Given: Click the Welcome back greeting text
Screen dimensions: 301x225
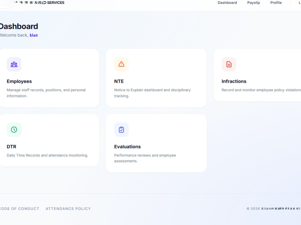Looking at the screenshot, I should pyautogui.click(x=19, y=35).
